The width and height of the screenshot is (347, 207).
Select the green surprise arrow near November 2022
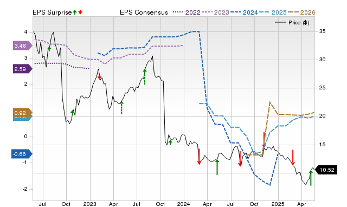[x=72, y=112]
